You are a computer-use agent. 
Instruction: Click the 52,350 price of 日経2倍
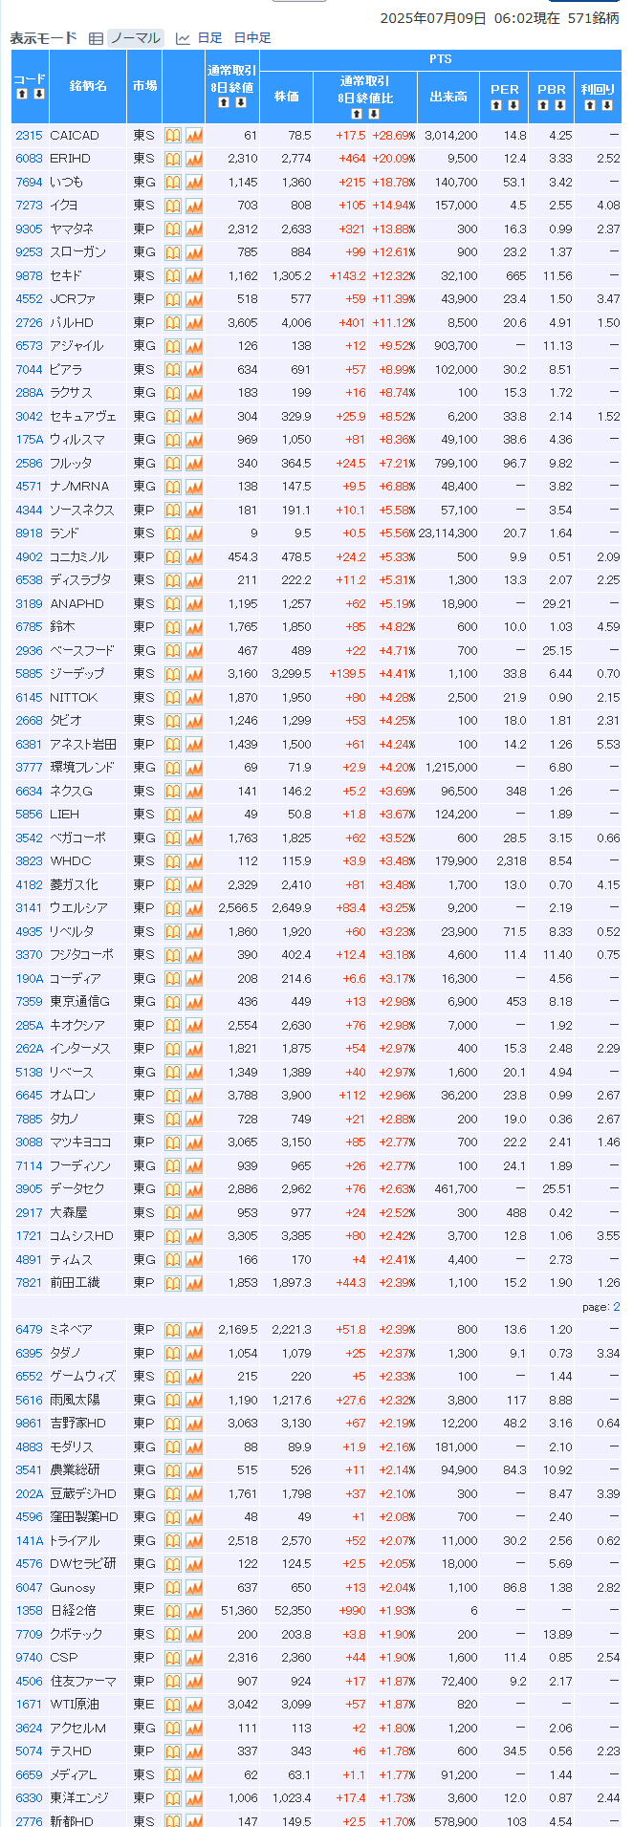click(x=293, y=1611)
